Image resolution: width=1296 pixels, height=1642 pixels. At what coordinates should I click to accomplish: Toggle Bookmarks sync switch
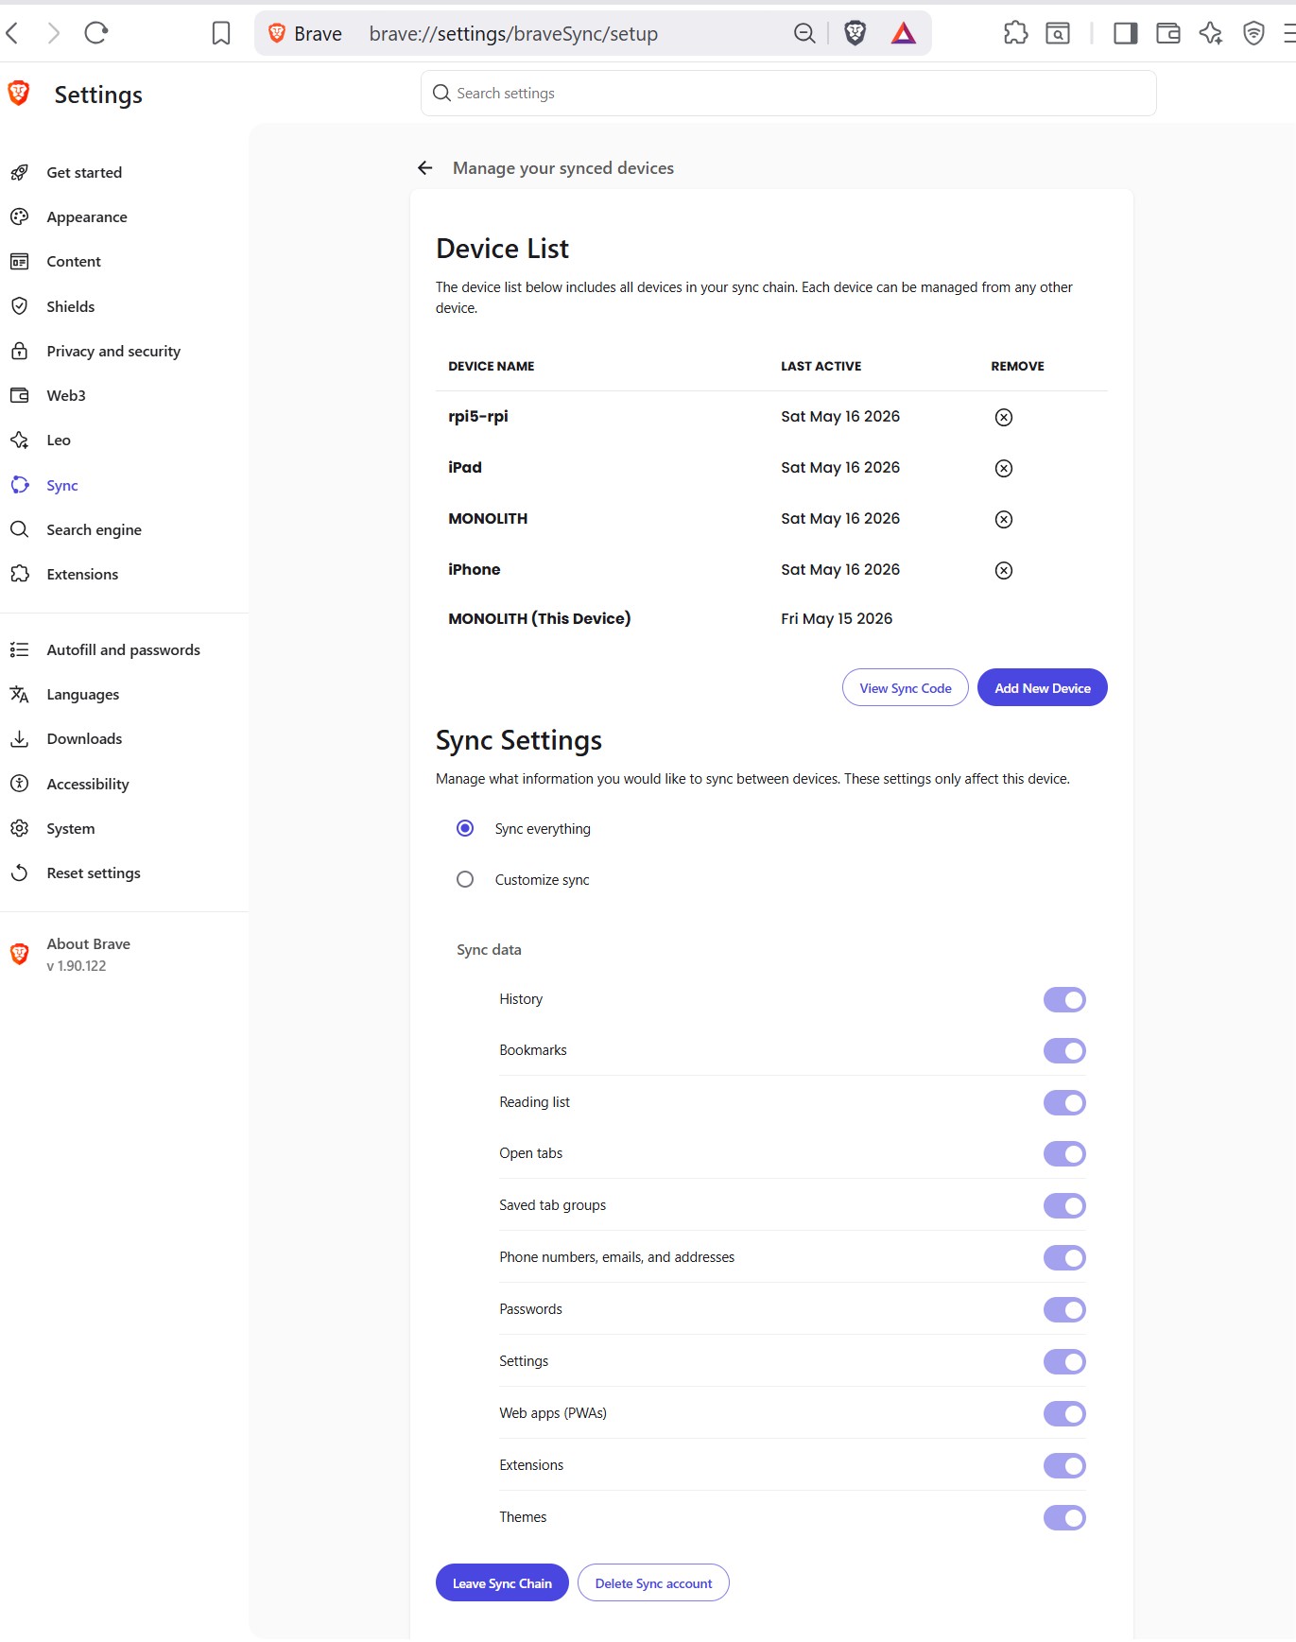[x=1064, y=1050]
